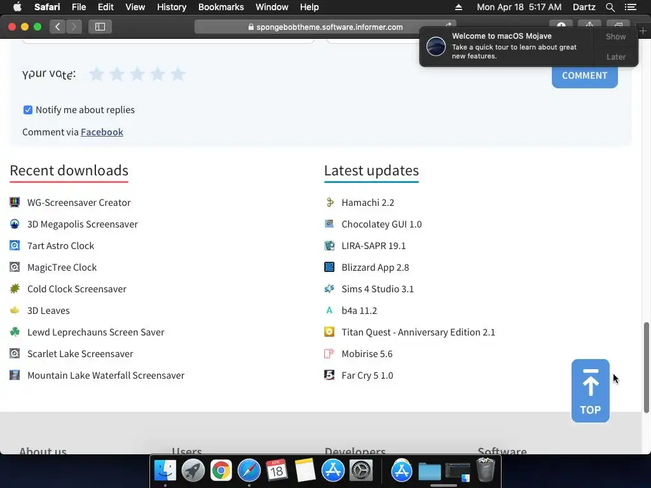Open Titan Quest Anniversary Edition link
The image size is (651, 488).
(418, 332)
